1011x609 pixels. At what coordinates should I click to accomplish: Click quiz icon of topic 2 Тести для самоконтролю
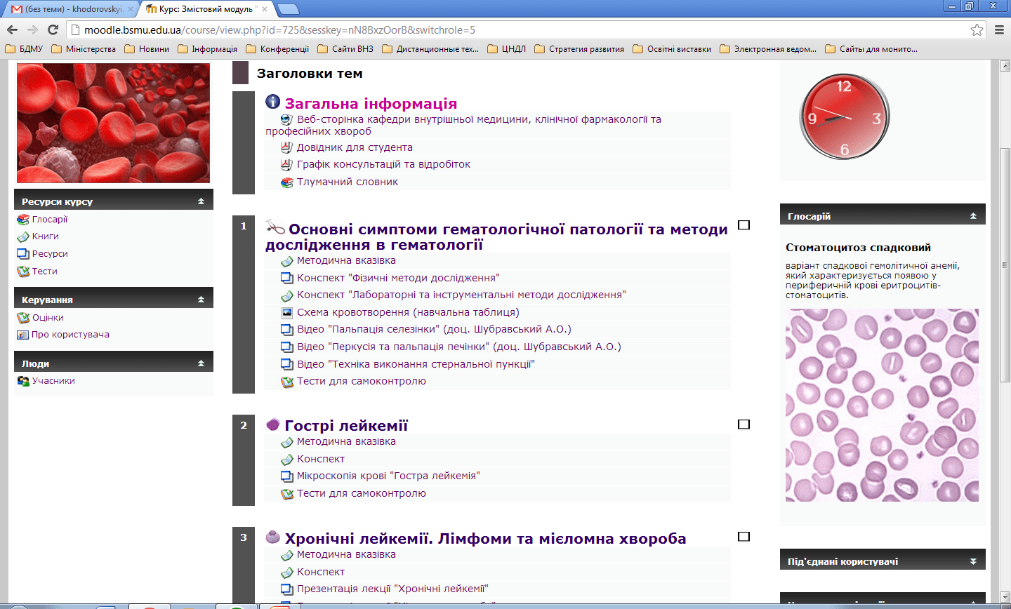pos(286,494)
